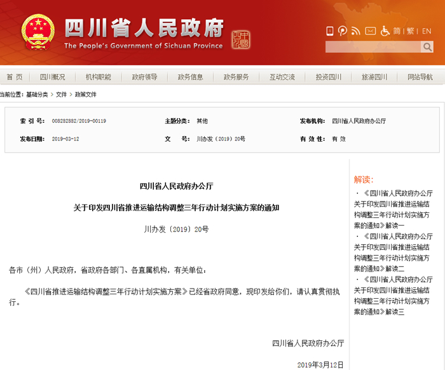
Task: Click the circular P-shaped icon in header
Action: click(343, 31)
